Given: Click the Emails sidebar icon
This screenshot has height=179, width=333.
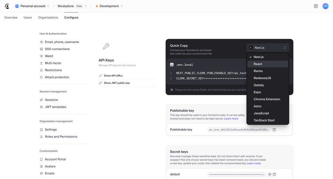Looking at the screenshot, I should click(x=41, y=173).
